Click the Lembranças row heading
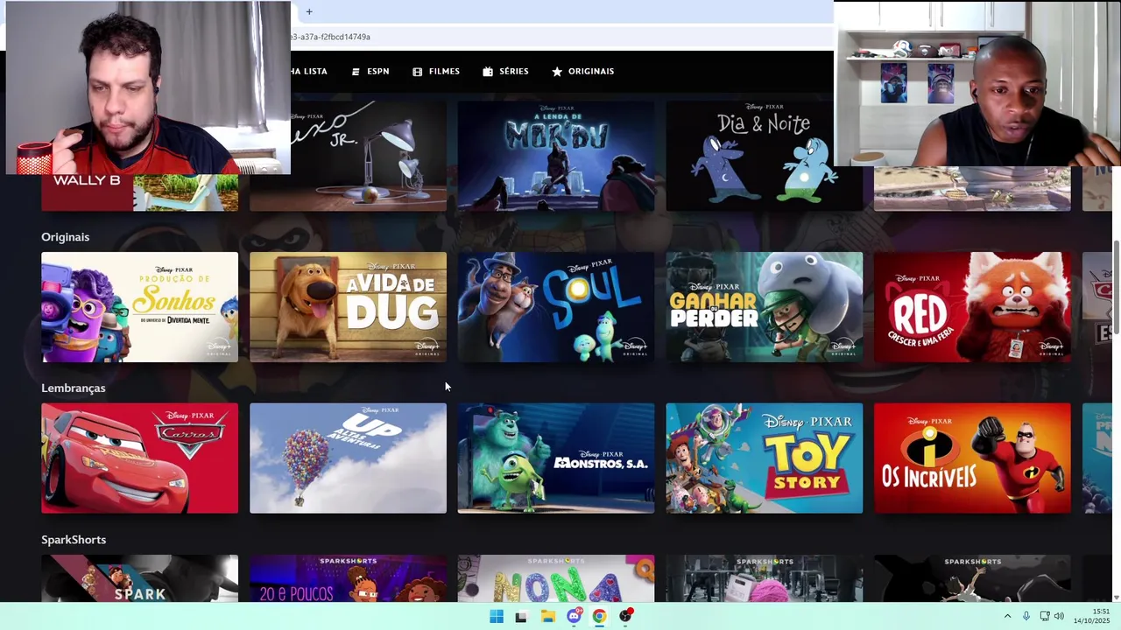The width and height of the screenshot is (1121, 630). [x=74, y=388]
